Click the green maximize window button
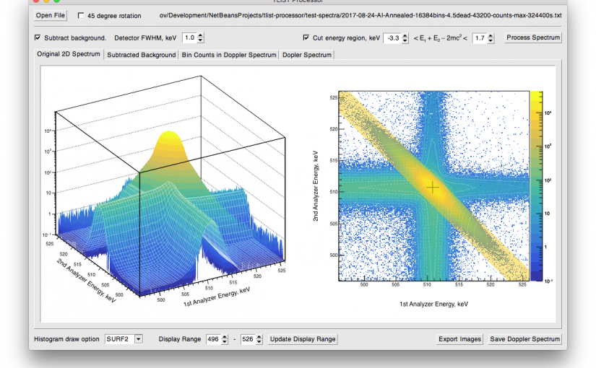Viewport: 596px width, 368px height. (57, 1)
